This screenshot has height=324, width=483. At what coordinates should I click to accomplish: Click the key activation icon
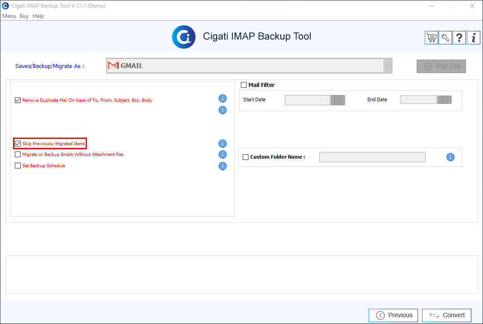click(x=445, y=38)
